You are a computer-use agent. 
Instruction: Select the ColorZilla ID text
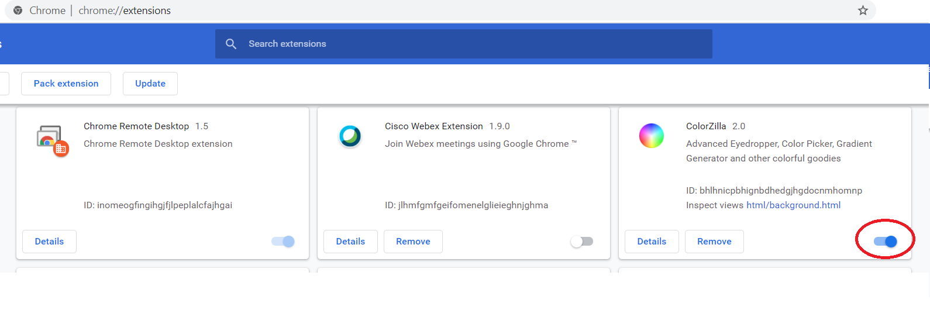point(774,191)
